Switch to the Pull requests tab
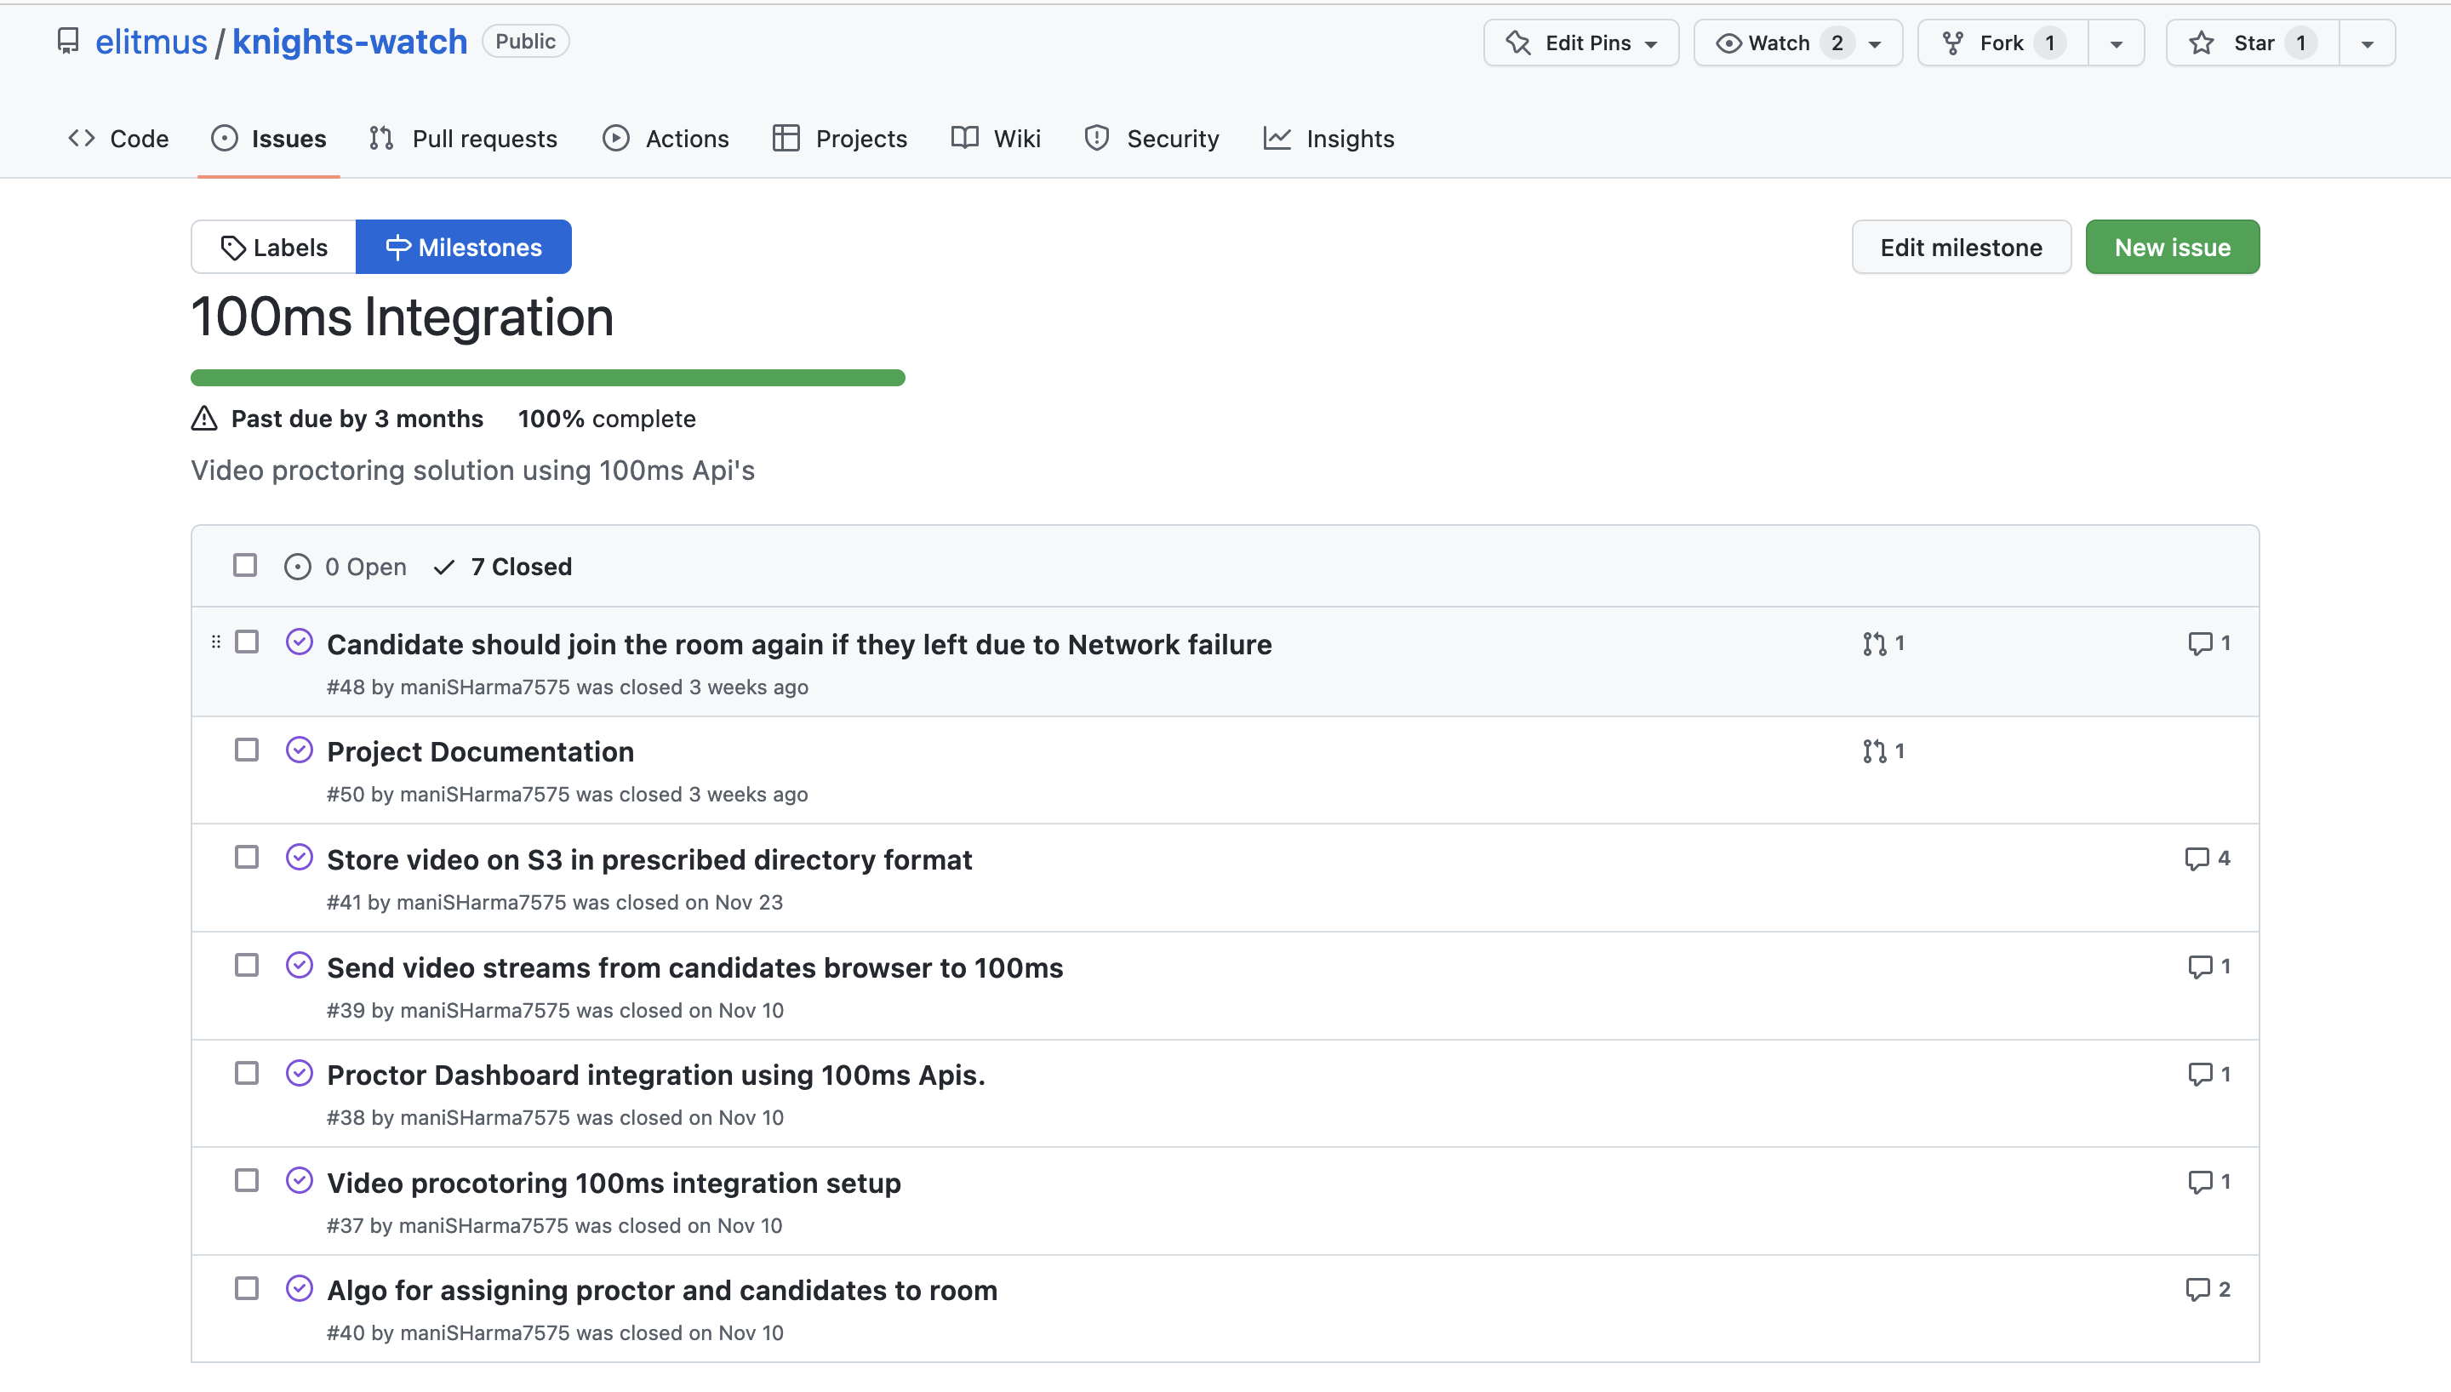2451x1392 pixels. [x=464, y=139]
